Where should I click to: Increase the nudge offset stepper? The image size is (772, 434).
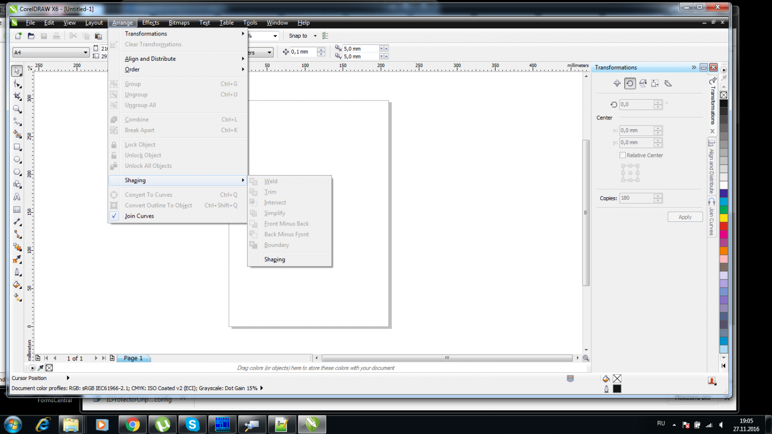(321, 50)
